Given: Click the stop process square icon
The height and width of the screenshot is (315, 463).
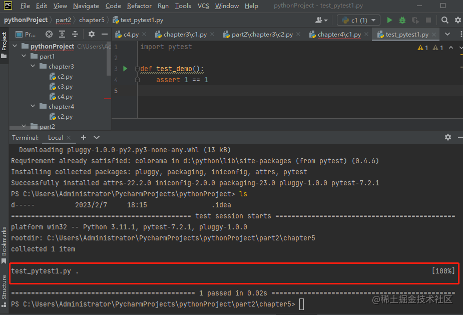Looking at the screenshot, I should pos(428,20).
